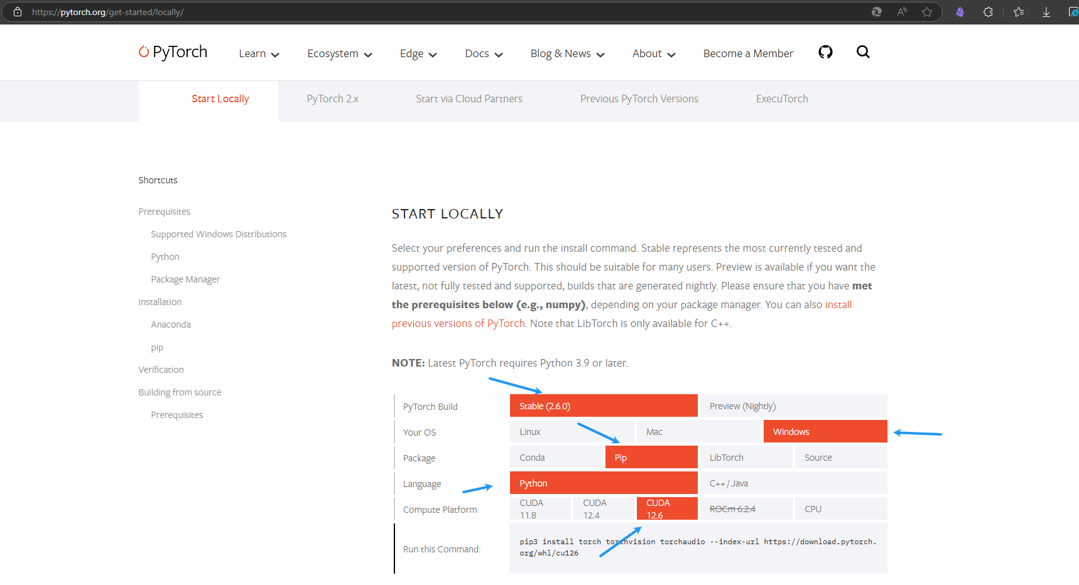Select CUDA 12.6 compute platform
The height and width of the screenshot is (585, 1079).
pos(667,508)
